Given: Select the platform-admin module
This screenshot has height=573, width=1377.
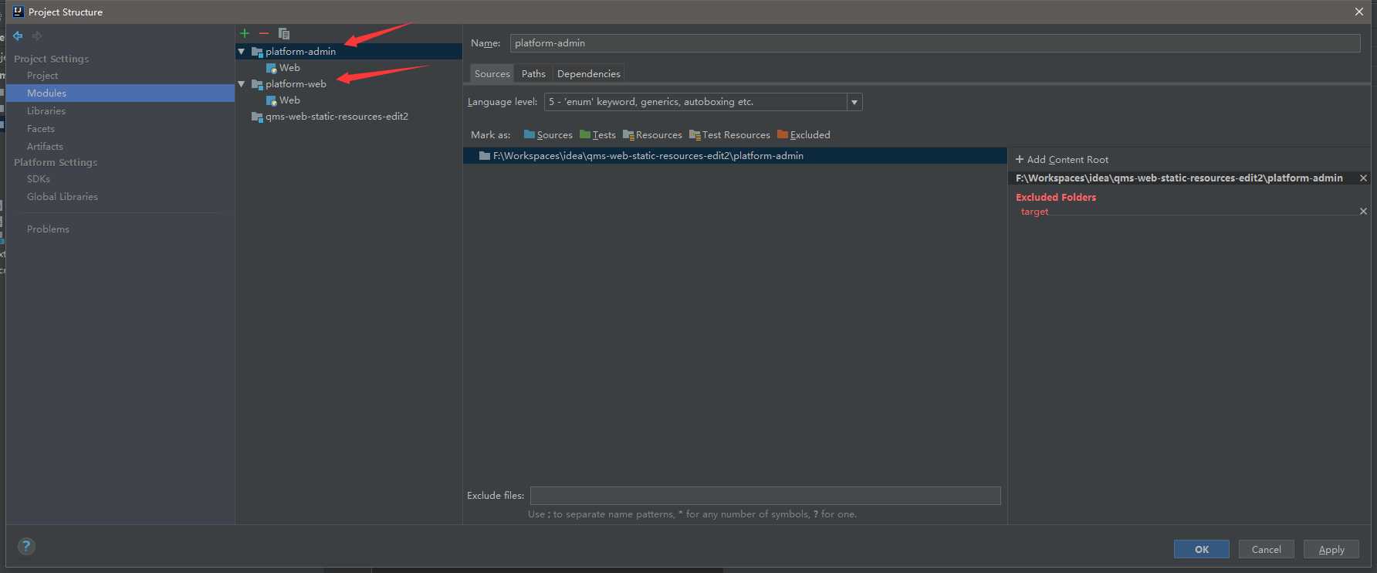Looking at the screenshot, I should 300,52.
